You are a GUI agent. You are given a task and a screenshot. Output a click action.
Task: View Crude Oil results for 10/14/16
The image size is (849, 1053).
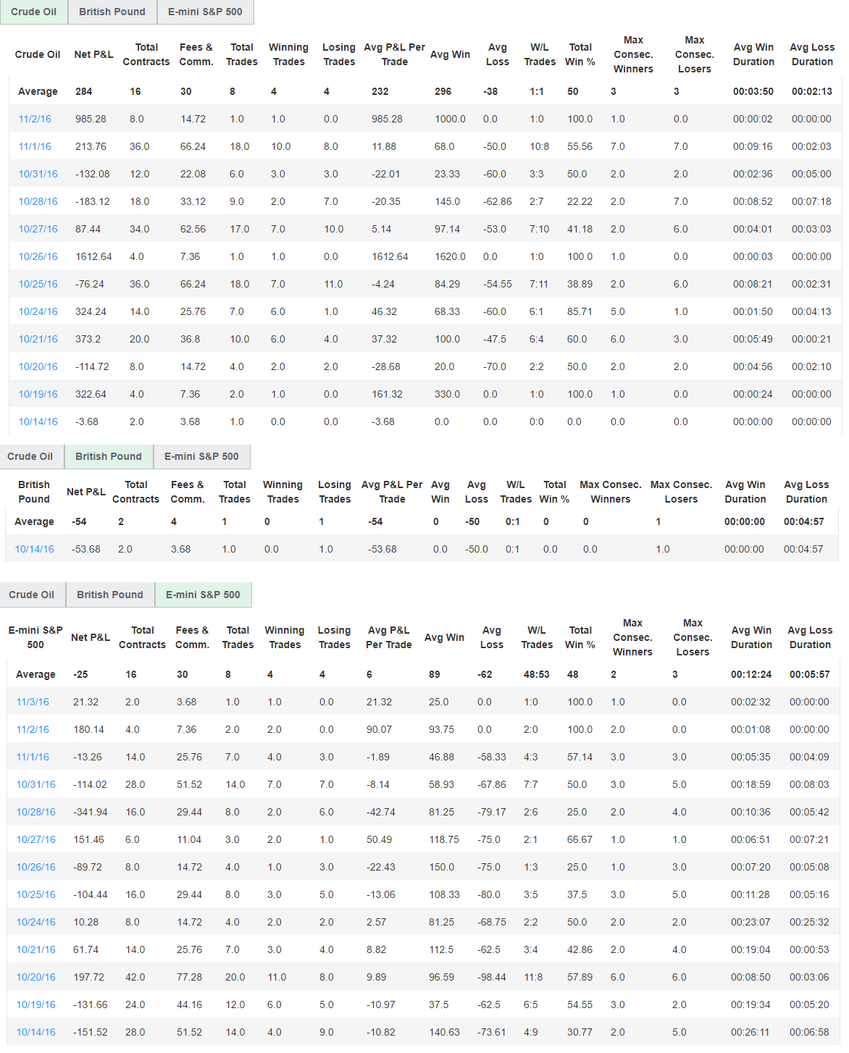tap(35, 421)
